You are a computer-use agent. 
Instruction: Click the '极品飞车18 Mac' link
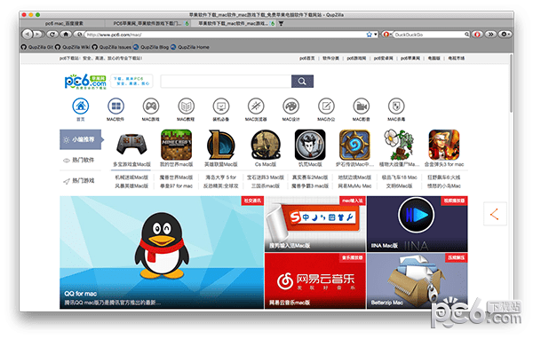click(399, 177)
